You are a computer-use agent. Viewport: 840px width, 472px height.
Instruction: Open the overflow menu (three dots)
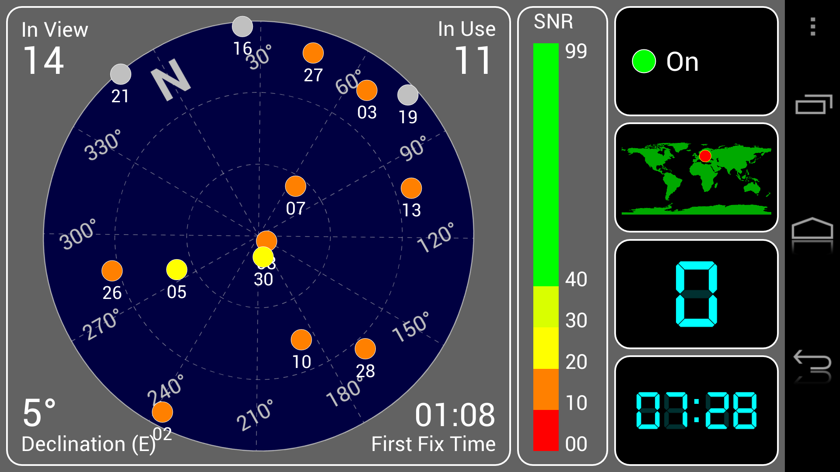[x=813, y=27]
